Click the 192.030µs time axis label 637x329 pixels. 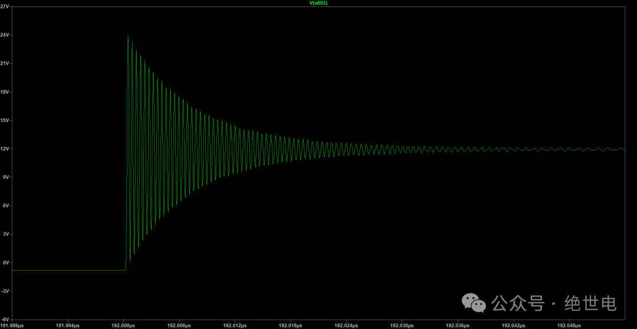[x=402, y=325]
